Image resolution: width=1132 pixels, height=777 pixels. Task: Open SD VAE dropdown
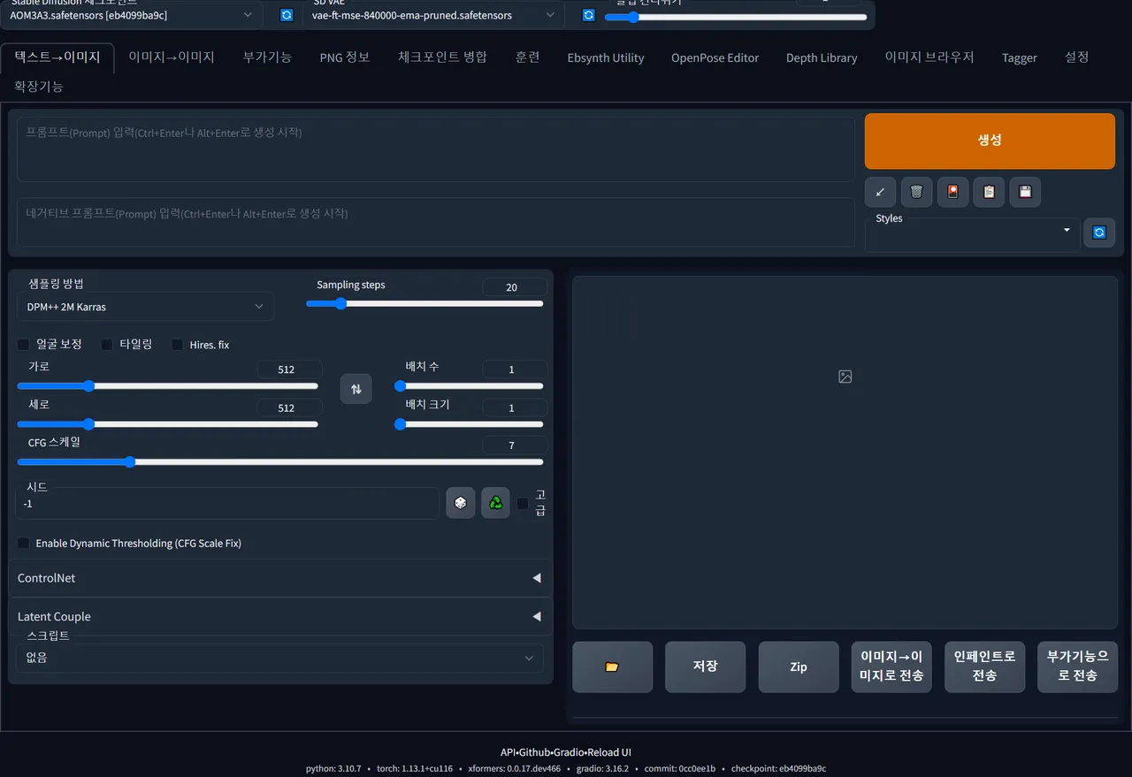click(x=434, y=15)
